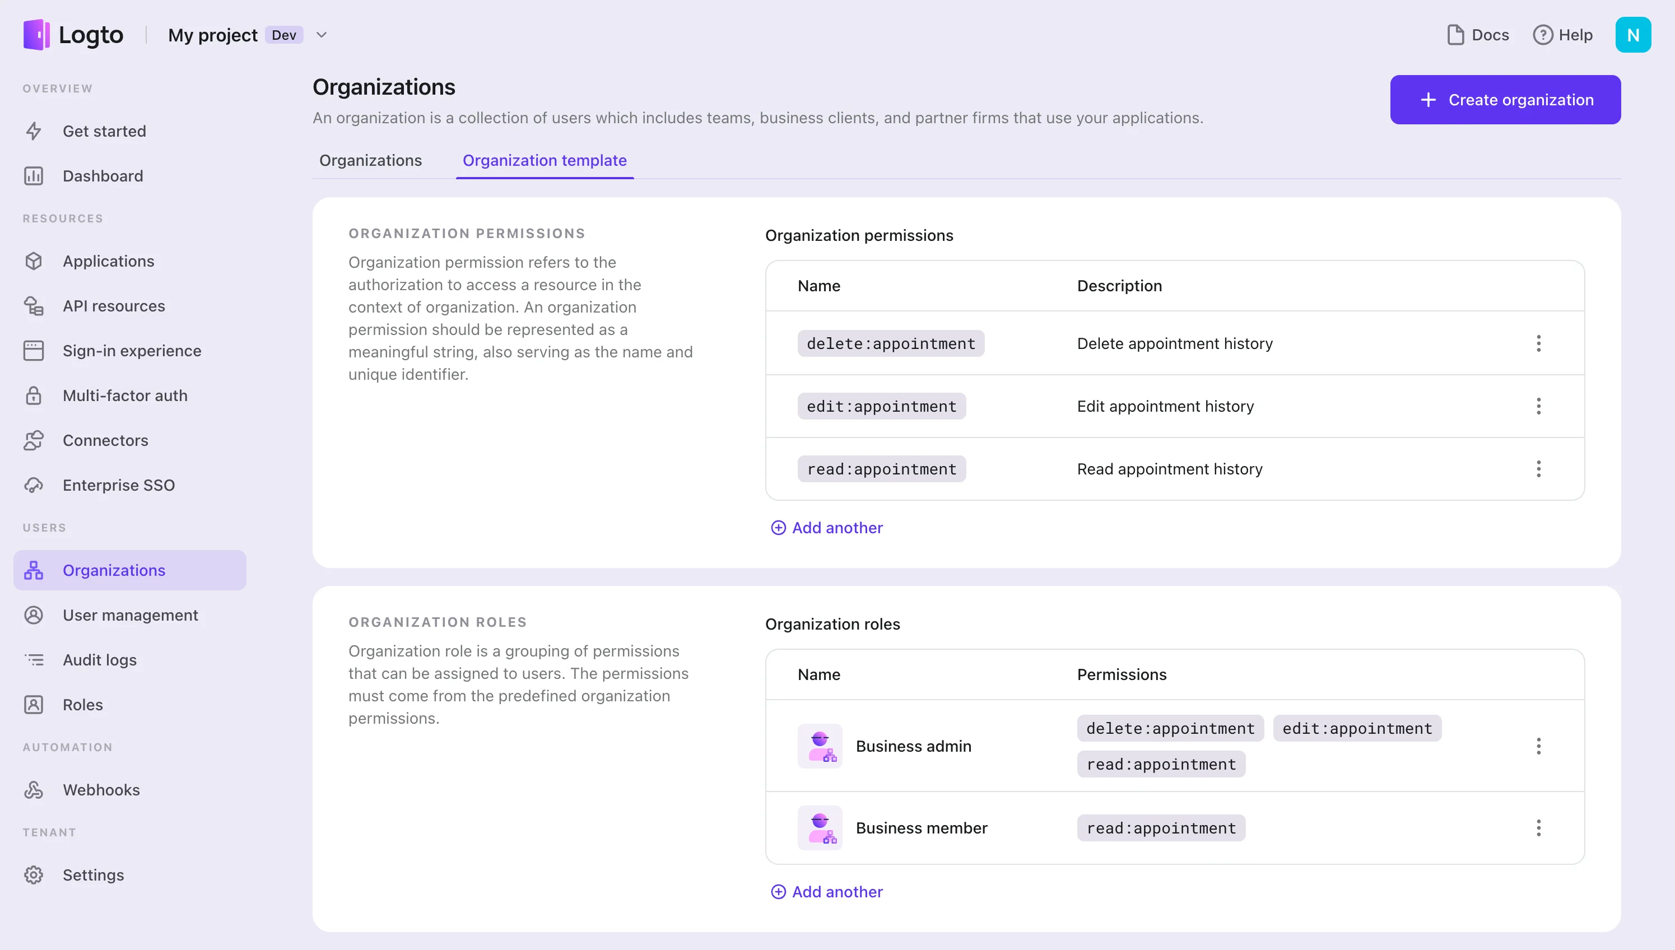The height and width of the screenshot is (950, 1675).
Task: Open the Connectors panel
Action: (105, 440)
